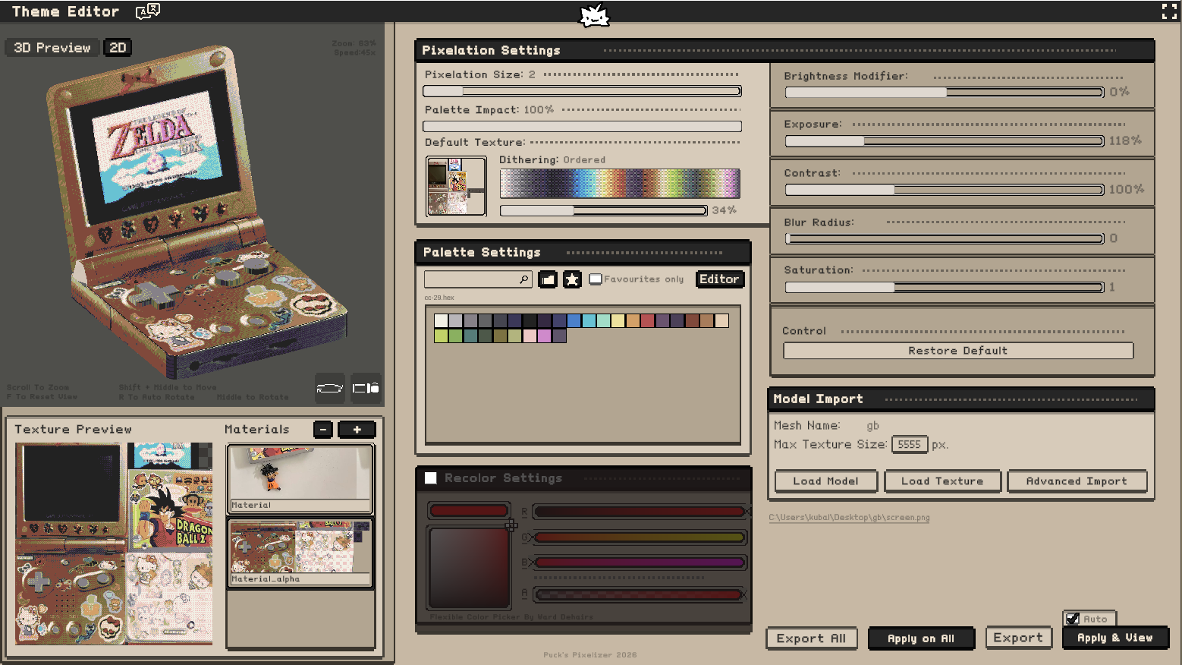Click the red recolor preview bar
Image resolution: width=1182 pixels, height=665 pixels.
point(469,510)
